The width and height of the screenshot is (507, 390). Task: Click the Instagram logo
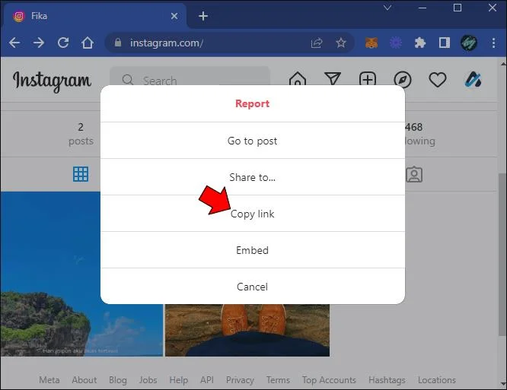[x=52, y=81]
